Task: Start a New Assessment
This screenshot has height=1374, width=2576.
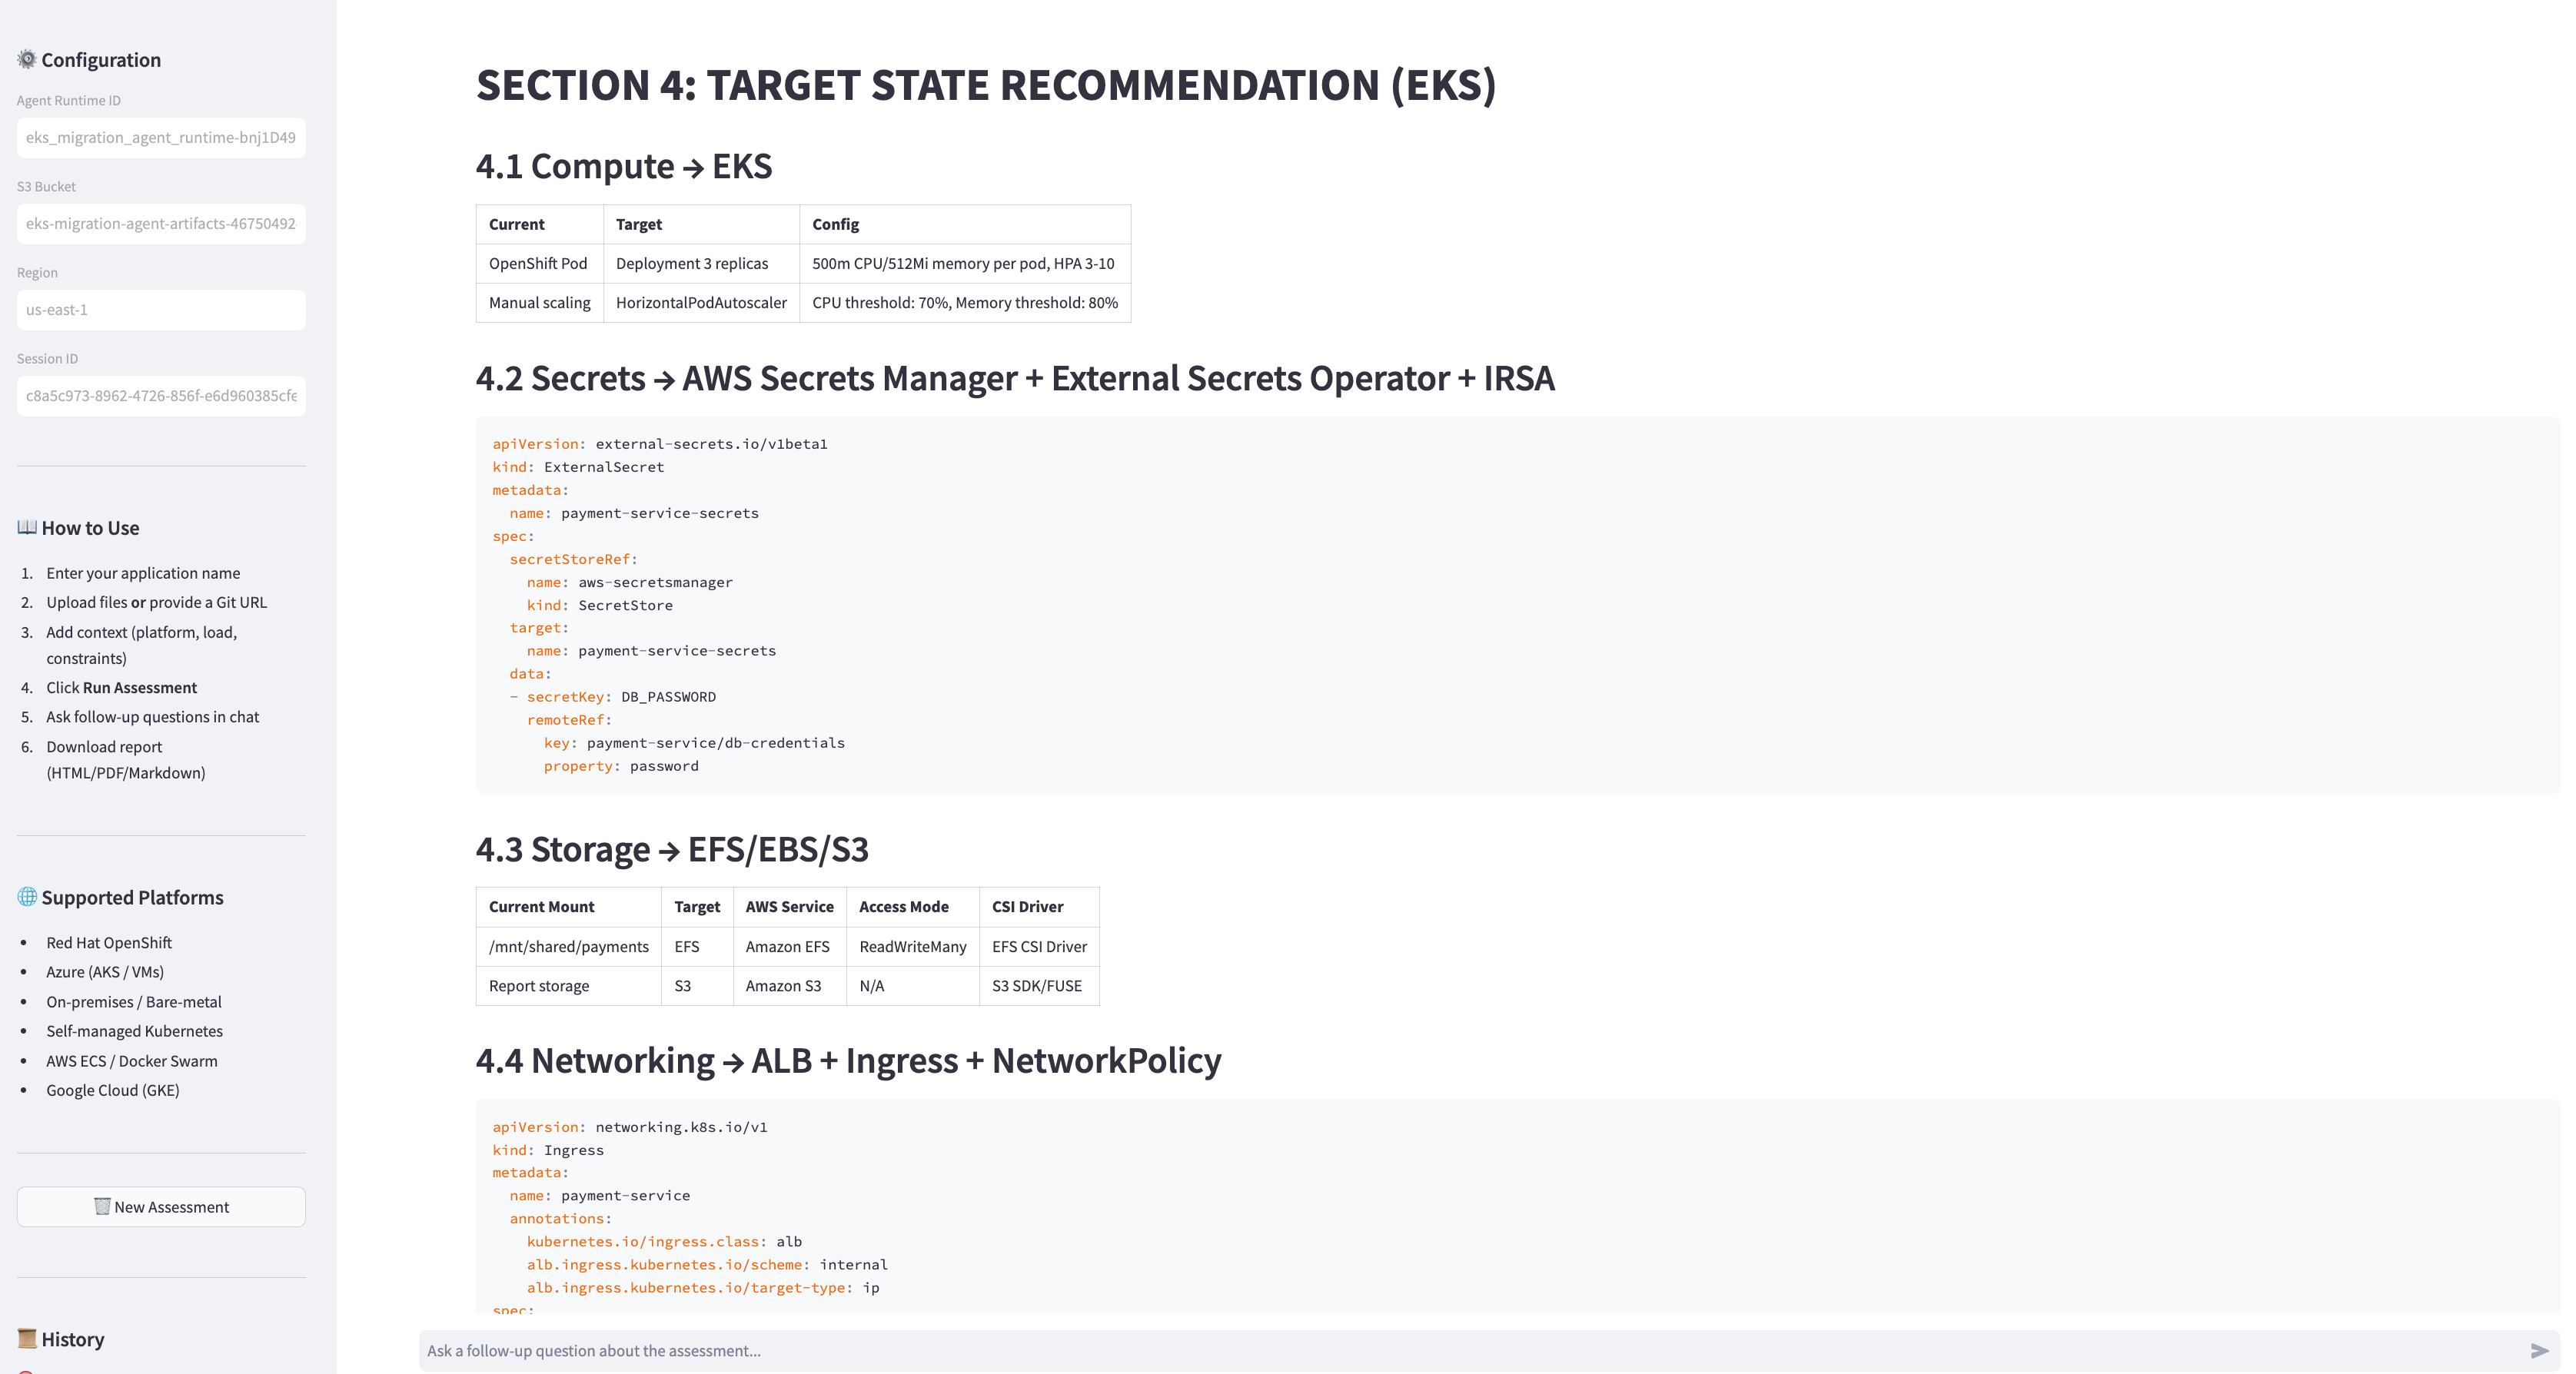Action: 161,1207
